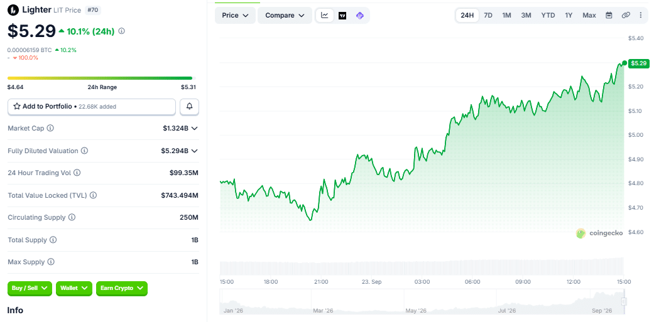Select the 7D time range tab

[x=488, y=16]
